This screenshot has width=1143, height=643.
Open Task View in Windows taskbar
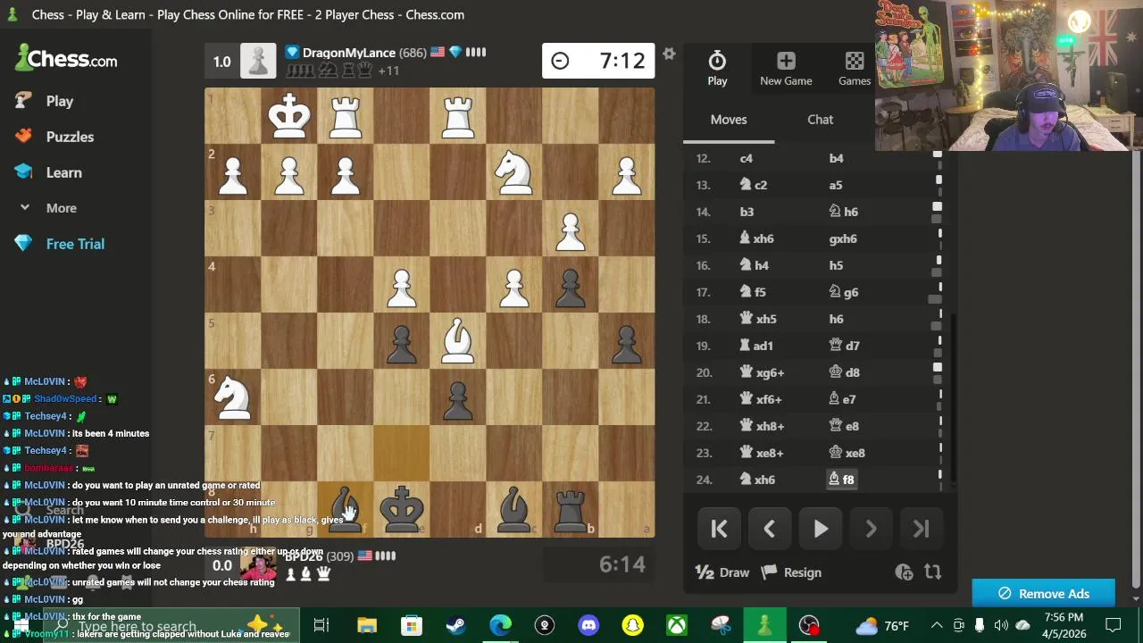click(321, 625)
